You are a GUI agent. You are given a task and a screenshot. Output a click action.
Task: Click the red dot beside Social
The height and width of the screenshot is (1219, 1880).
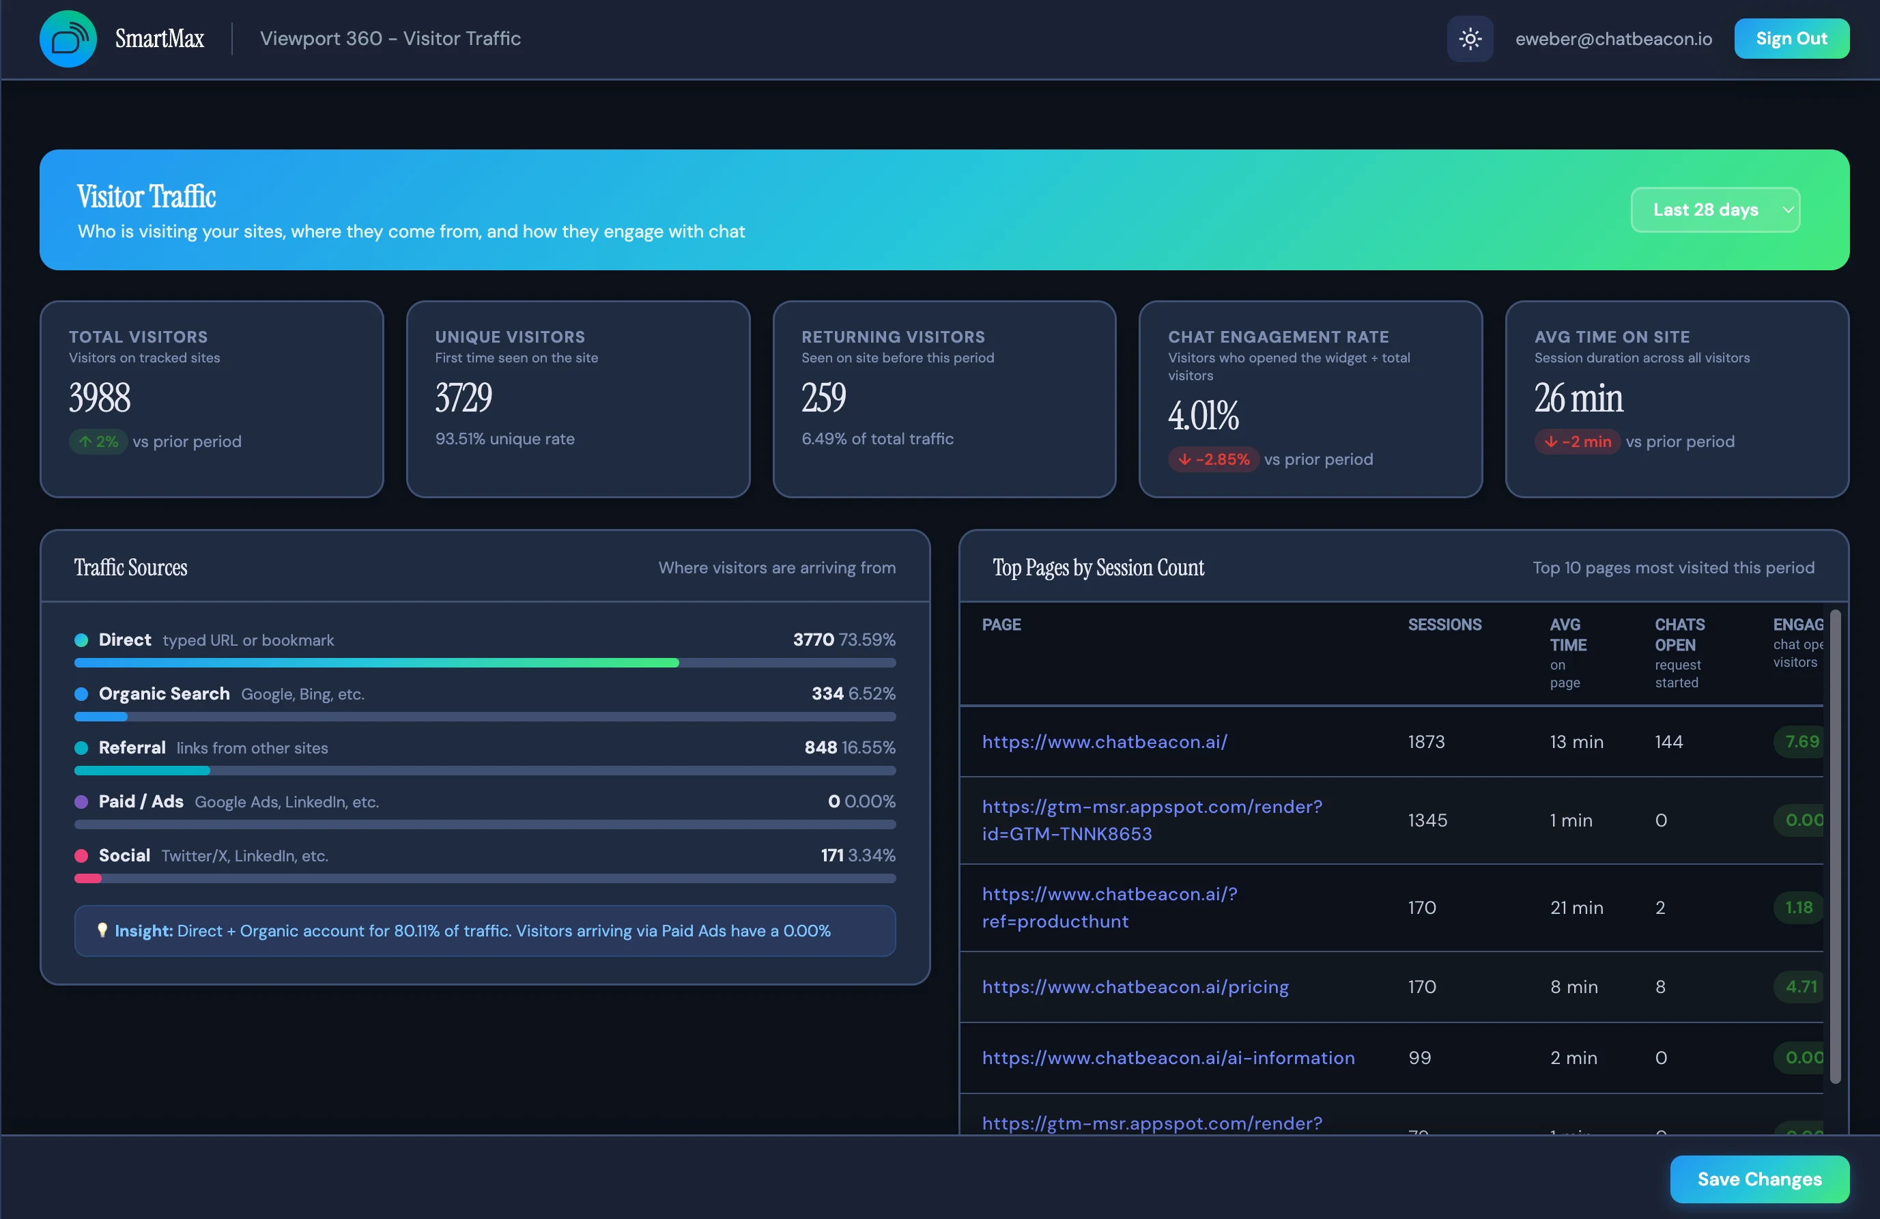(81, 856)
